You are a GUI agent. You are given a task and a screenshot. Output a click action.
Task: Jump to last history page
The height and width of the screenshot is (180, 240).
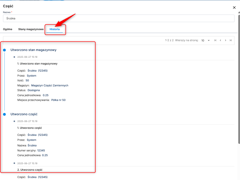point(230,40)
